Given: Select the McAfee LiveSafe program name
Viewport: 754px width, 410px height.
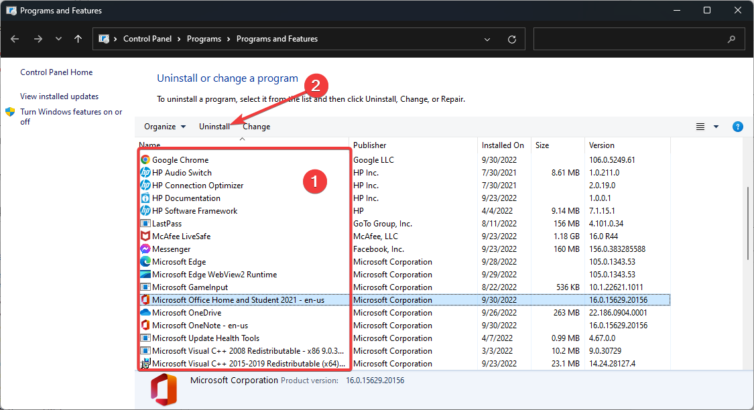Looking at the screenshot, I should point(181,236).
